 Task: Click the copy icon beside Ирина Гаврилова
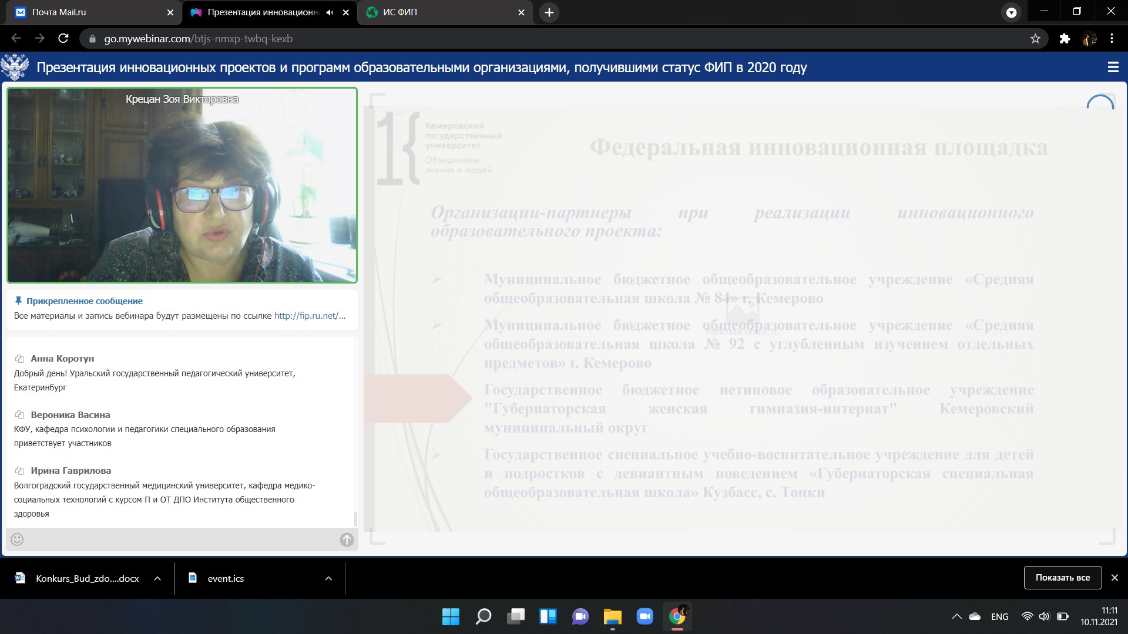click(x=19, y=471)
